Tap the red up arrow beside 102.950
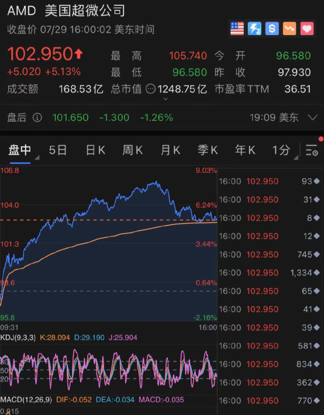Screen dimensions: 324x415 pos(78,54)
